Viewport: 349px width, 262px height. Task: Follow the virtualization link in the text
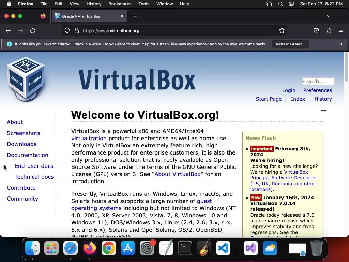(x=89, y=138)
